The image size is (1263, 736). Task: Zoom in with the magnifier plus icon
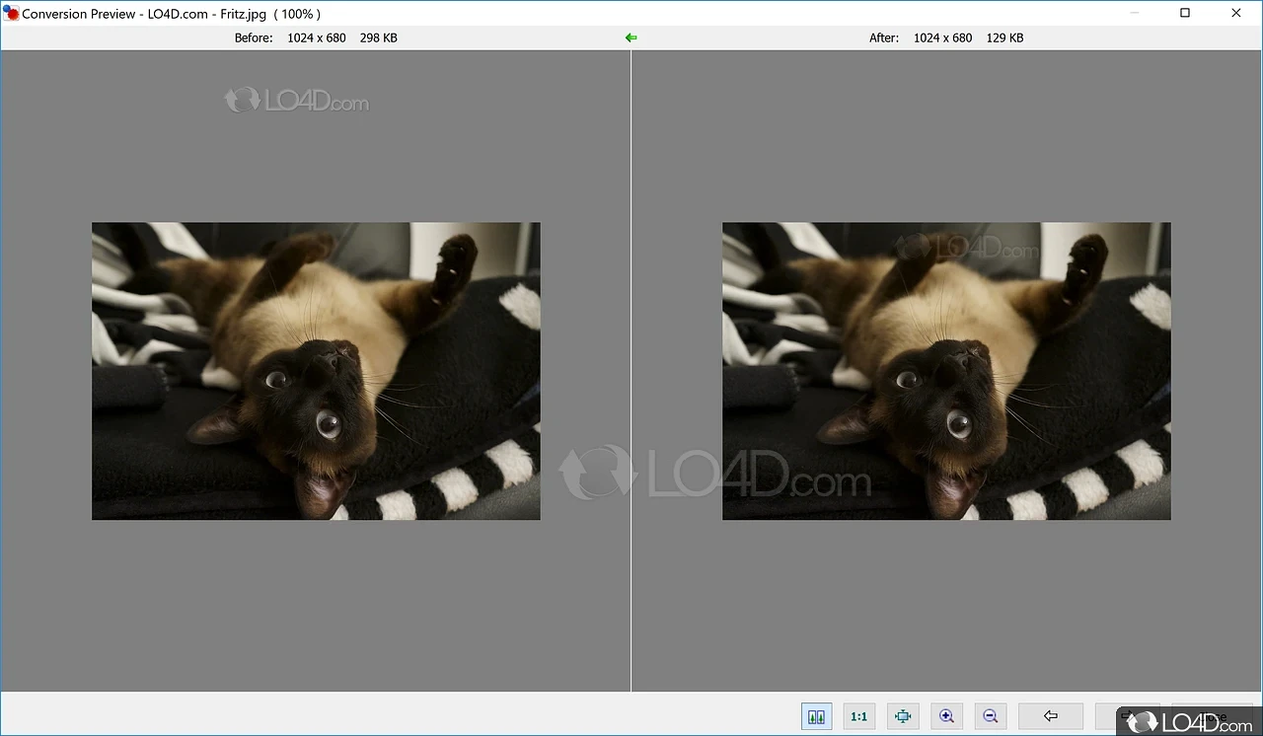tap(946, 716)
